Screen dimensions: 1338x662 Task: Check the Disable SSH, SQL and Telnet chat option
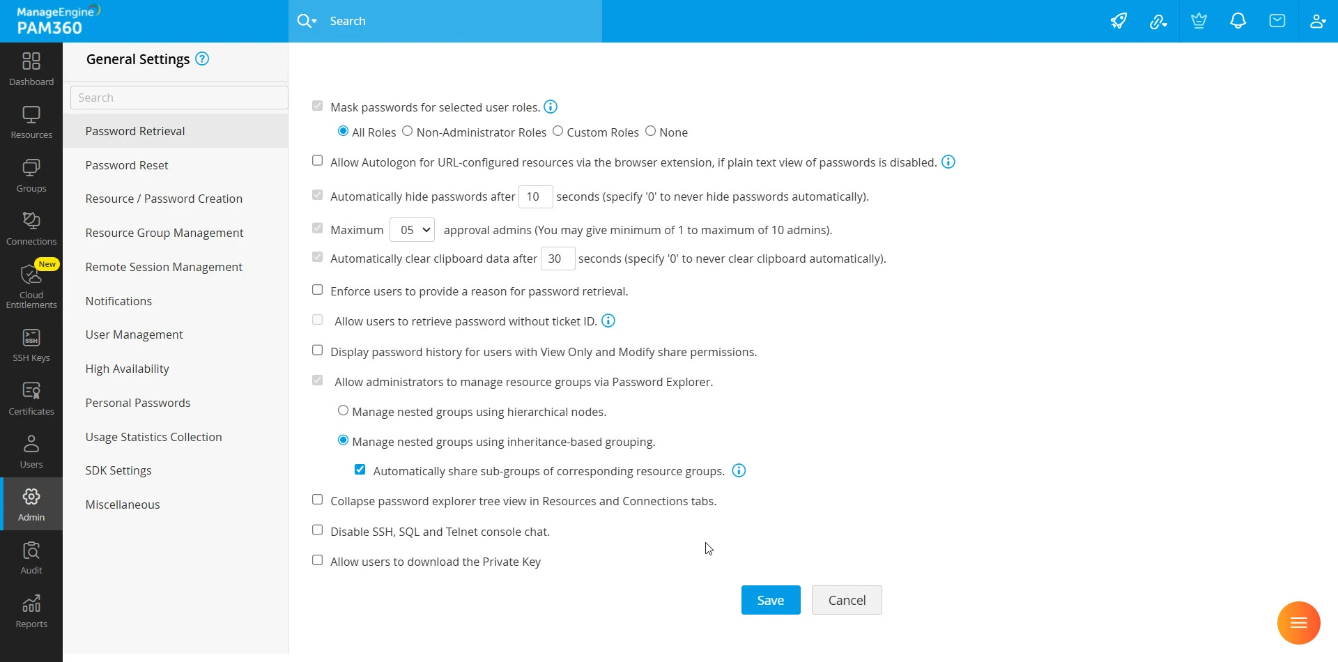click(318, 530)
